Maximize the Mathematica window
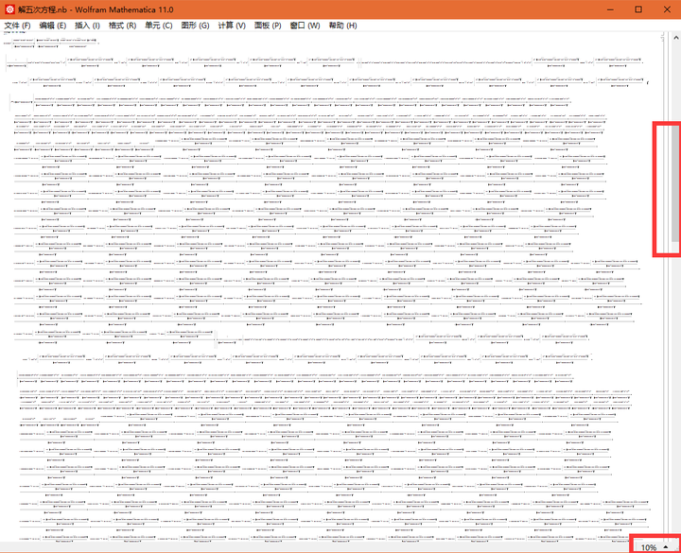The width and height of the screenshot is (681, 553). click(638, 9)
